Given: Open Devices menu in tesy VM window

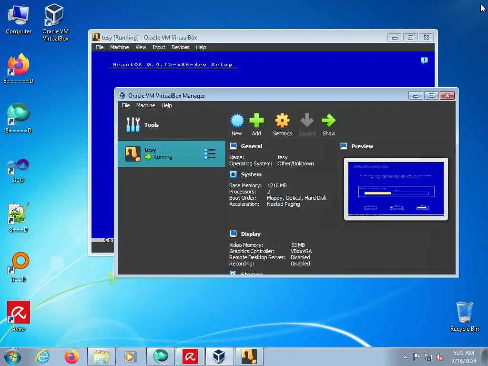Looking at the screenshot, I should point(180,47).
